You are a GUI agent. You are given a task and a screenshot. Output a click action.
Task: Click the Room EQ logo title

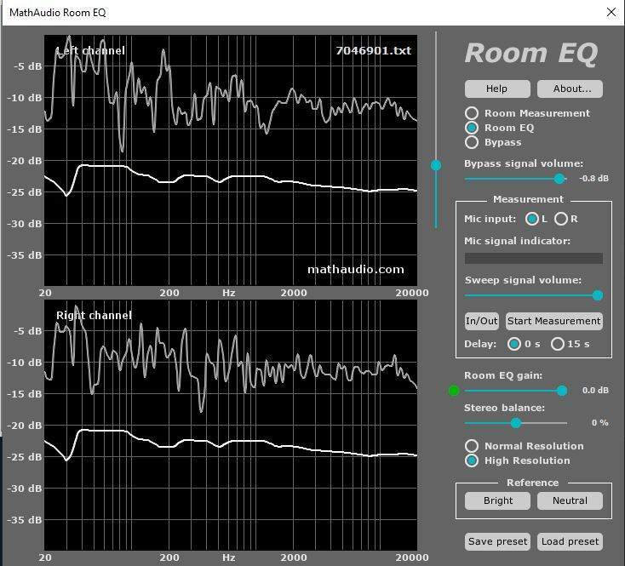531,54
